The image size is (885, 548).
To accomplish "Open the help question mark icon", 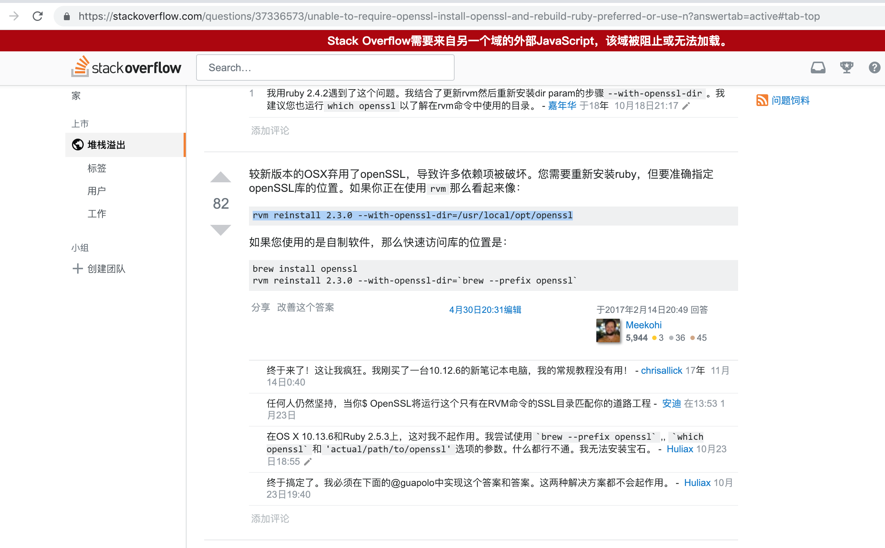I will click(x=874, y=67).
